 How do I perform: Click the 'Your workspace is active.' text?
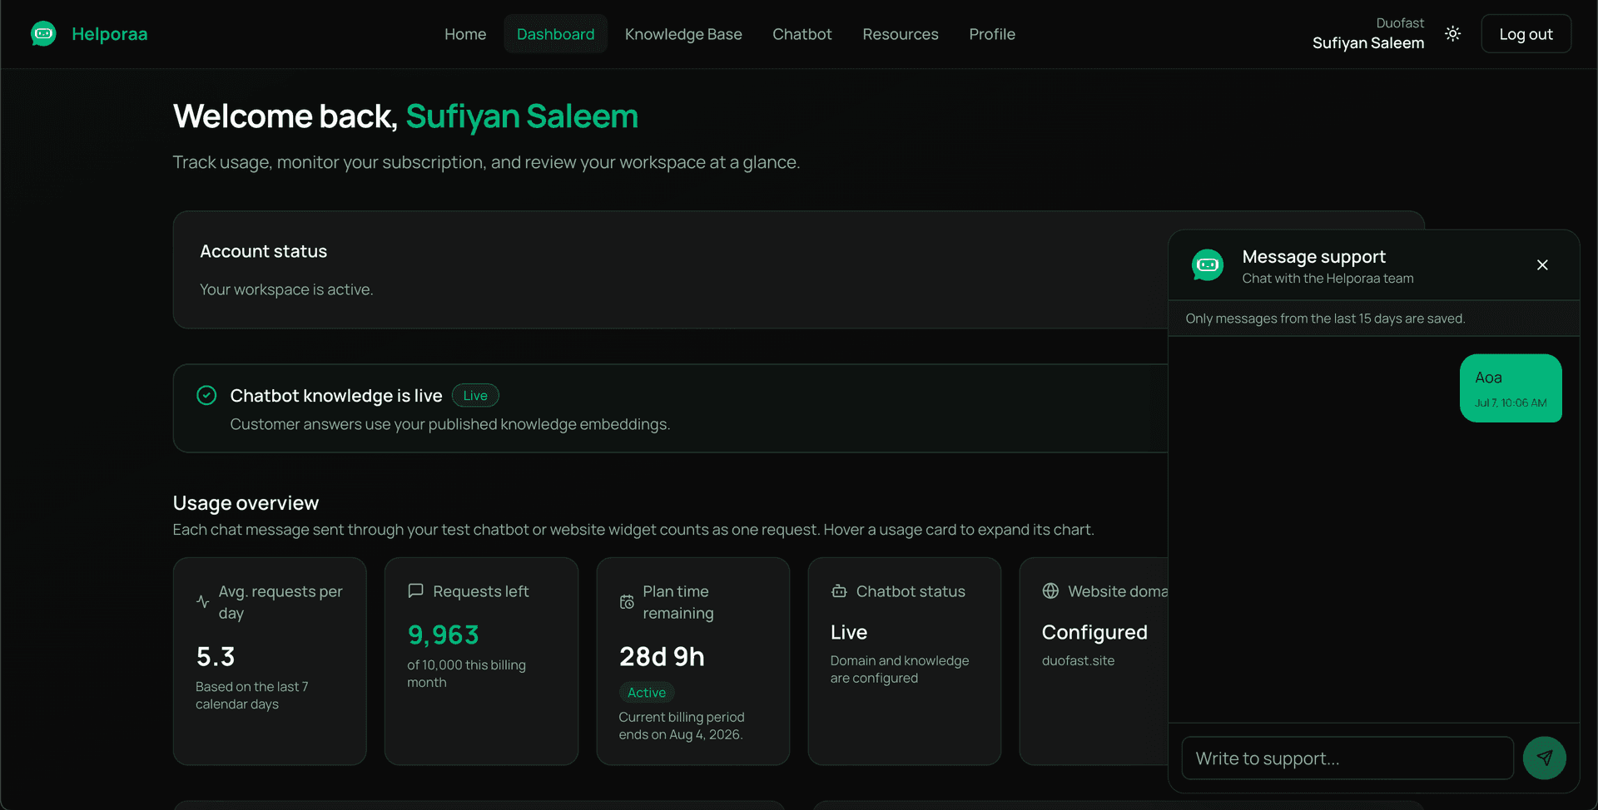pyautogui.click(x=286, y=289)
